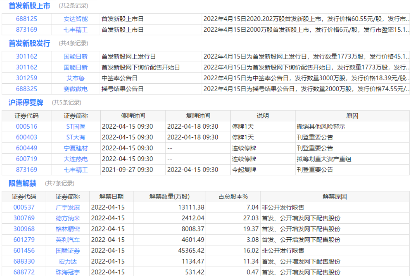
Task: Open stock code 600719 link
Action: pos(26,159)
